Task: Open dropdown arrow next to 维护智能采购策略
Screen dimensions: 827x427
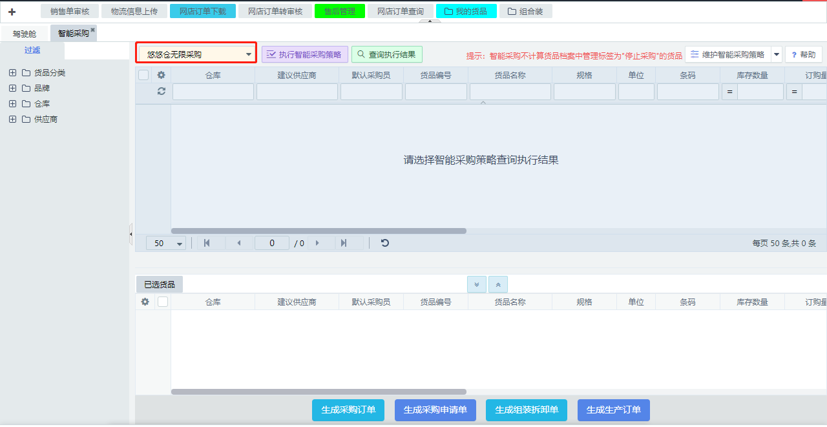Action: pos(777,55)
